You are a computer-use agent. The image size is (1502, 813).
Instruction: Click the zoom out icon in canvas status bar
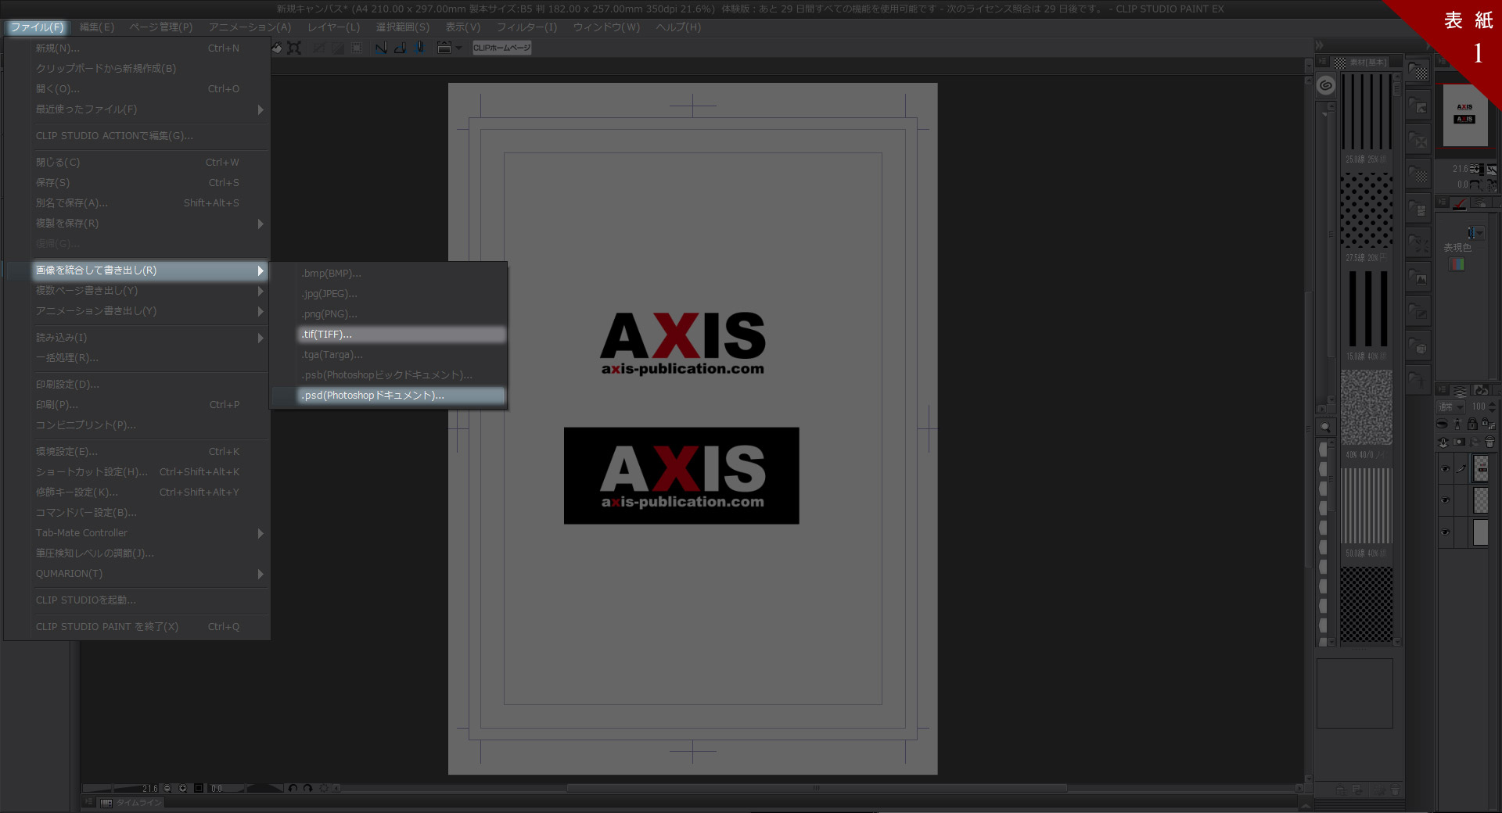click(x=167, y=788)
